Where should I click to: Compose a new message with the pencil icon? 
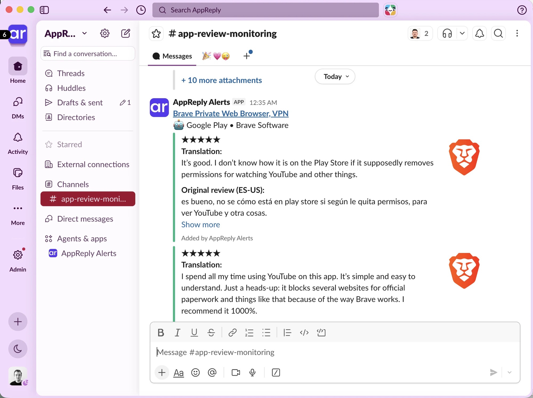126,34
